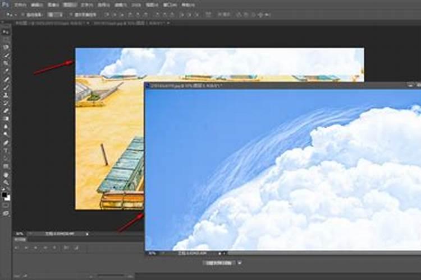The width and height of the screenshot is (421, 280).
Task: Close the second document tab
Action: [x=168, y=24]
